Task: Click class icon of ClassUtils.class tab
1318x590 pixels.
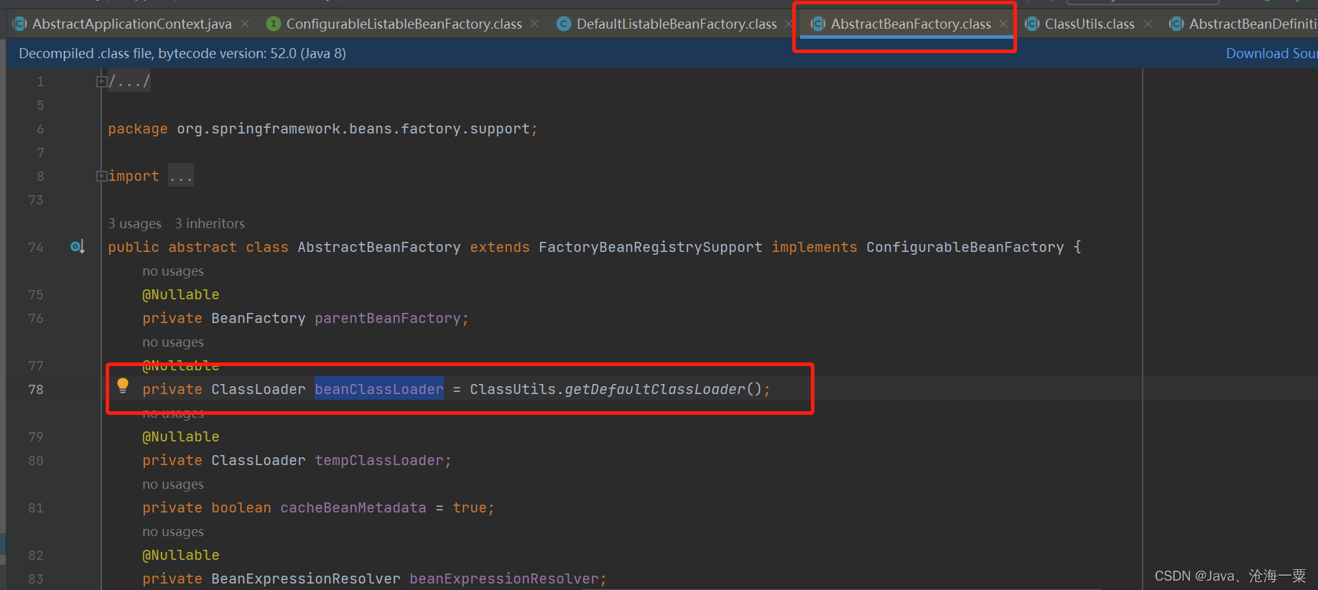Action: pyautogui.click(x=1032, y=24)
